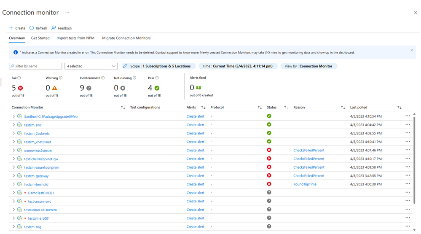Expand the SanthoshCISPackageUpgrade09feb row
Image resolution: width=421 pixels, height=234 pixels.
click(x=13, y=116)
